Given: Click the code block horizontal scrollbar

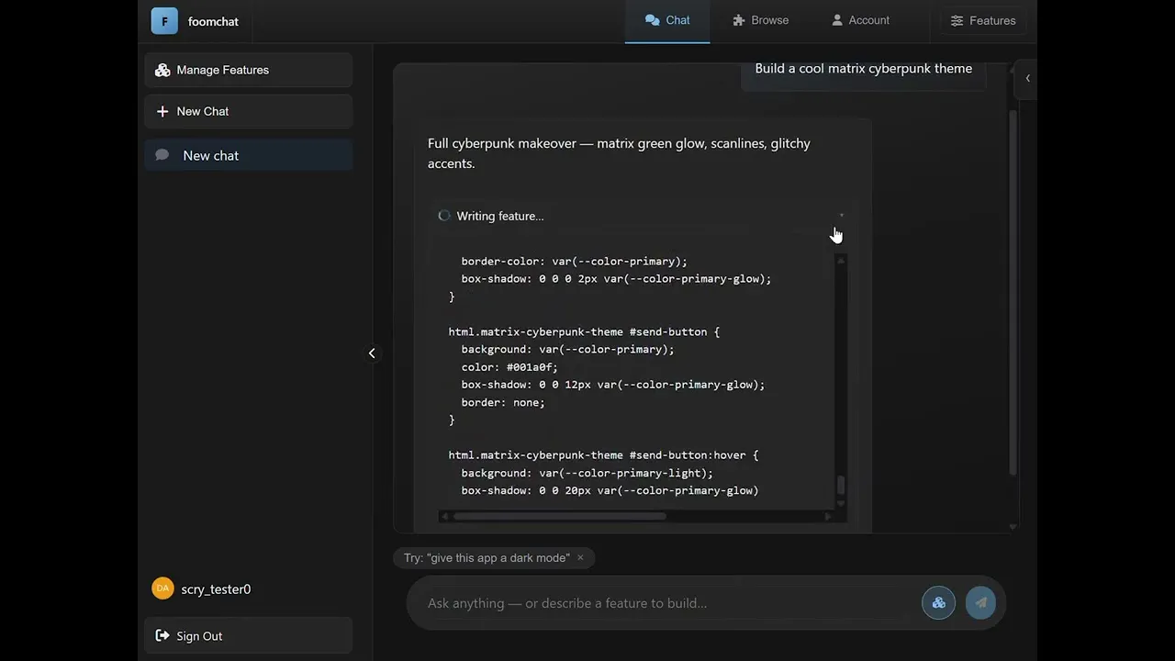Looking at the screenshot, I should (x=559, y=516).
